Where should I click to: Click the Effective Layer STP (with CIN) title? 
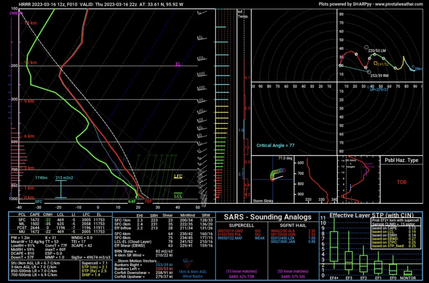click(x=371, y=215)
